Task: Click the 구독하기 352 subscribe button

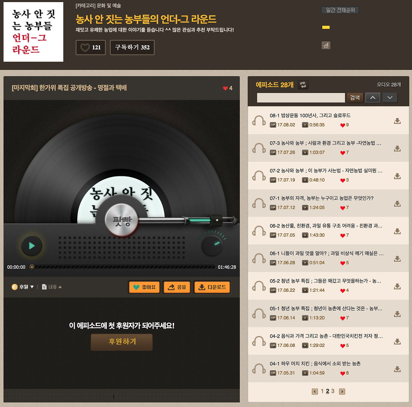Action: [132, 48]
